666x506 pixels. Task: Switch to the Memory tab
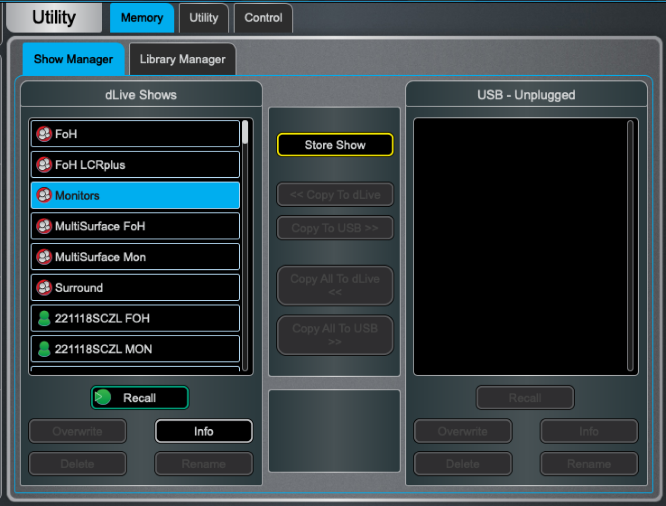pyautogui.click(x=142, y=18)
